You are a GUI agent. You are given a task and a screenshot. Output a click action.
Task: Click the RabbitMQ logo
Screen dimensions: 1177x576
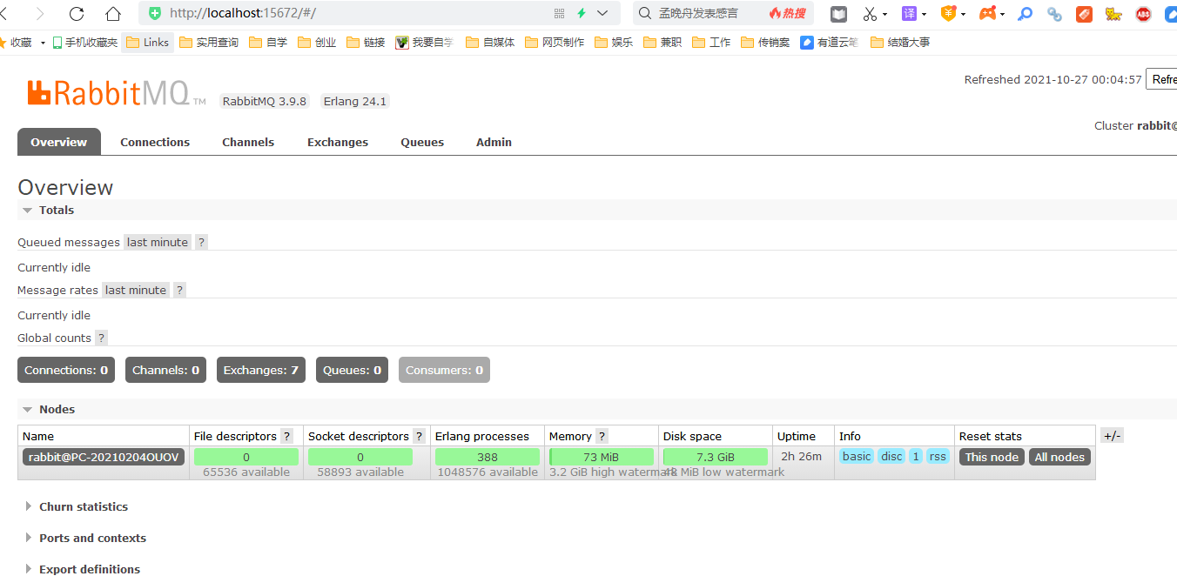(x=117, y=92)
